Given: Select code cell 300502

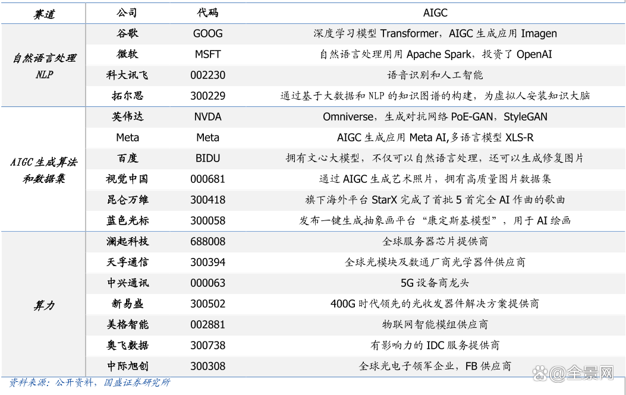Looking at the screenshot, I should pyautogui.click(x=207, y=304).
